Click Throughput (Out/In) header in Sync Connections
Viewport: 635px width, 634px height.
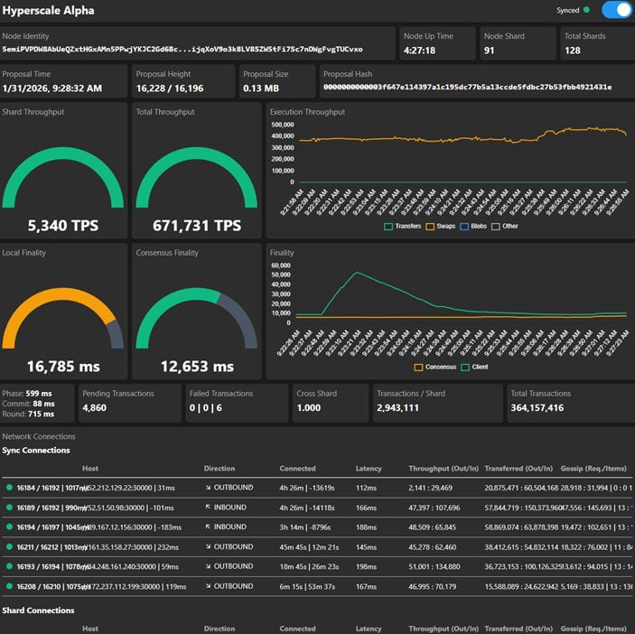coord(444,469)
